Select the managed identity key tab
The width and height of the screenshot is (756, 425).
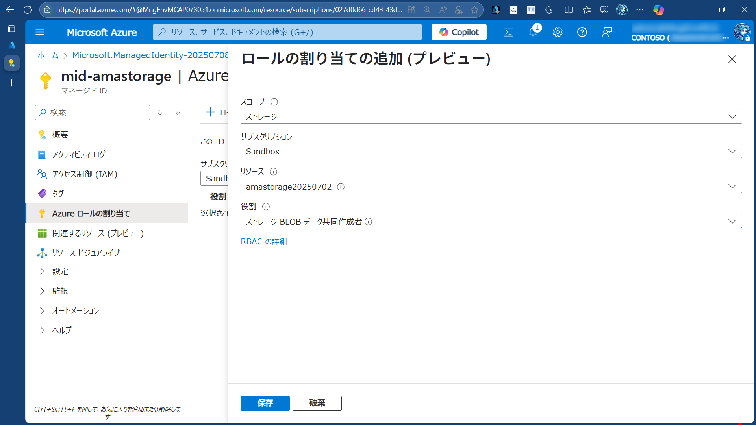pyautogui.click(x=11, y=63)
